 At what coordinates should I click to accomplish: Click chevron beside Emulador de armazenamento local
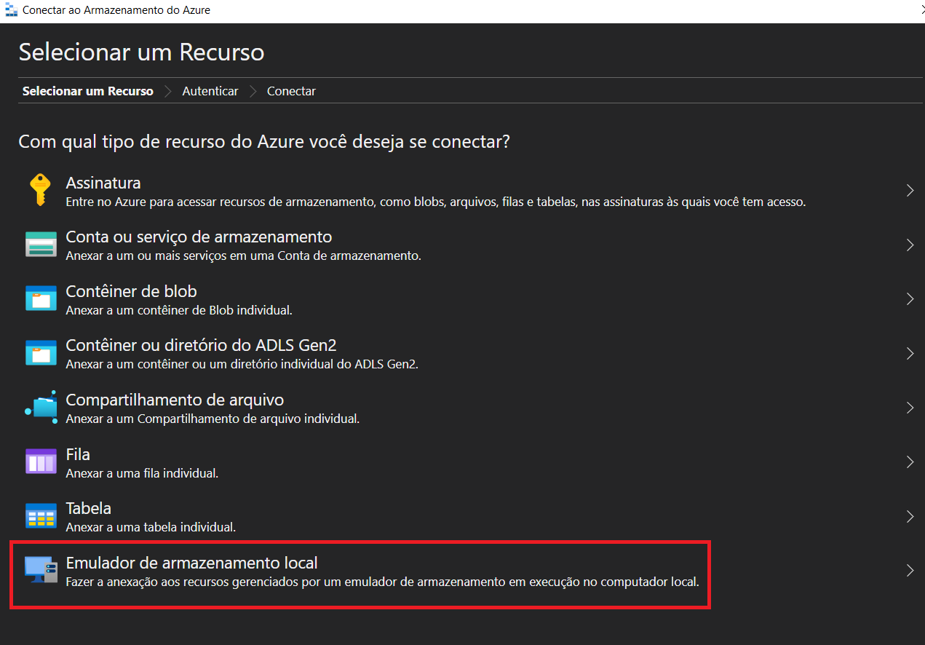[910, 570]
